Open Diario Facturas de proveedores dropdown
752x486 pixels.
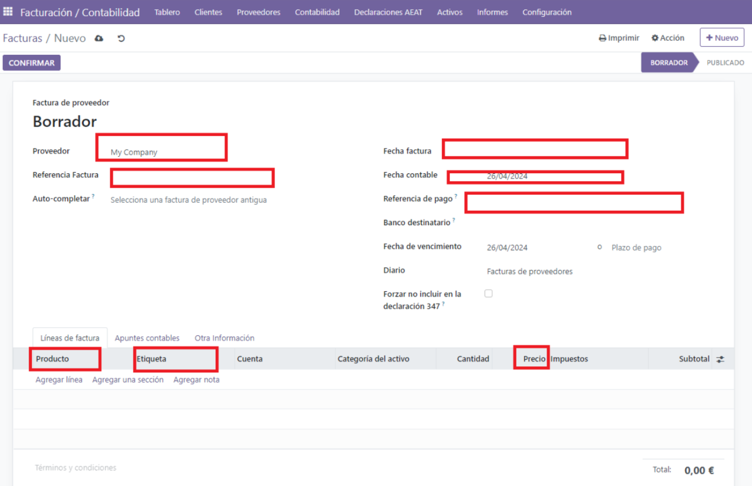pos(530,271)
